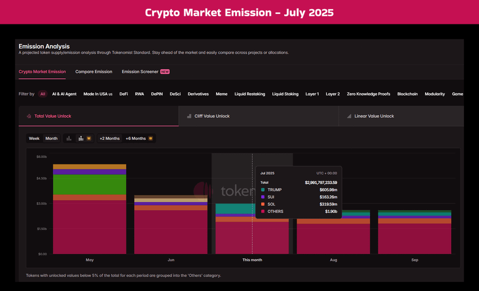This screenshot has height=291, width=479.
Task: Click the SOL legend color swatch
Action: pyautogui.click(x=263, y=204)
